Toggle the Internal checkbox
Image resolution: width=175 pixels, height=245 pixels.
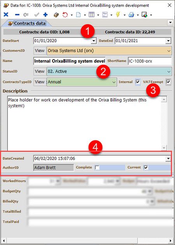[x=138, y=82]
